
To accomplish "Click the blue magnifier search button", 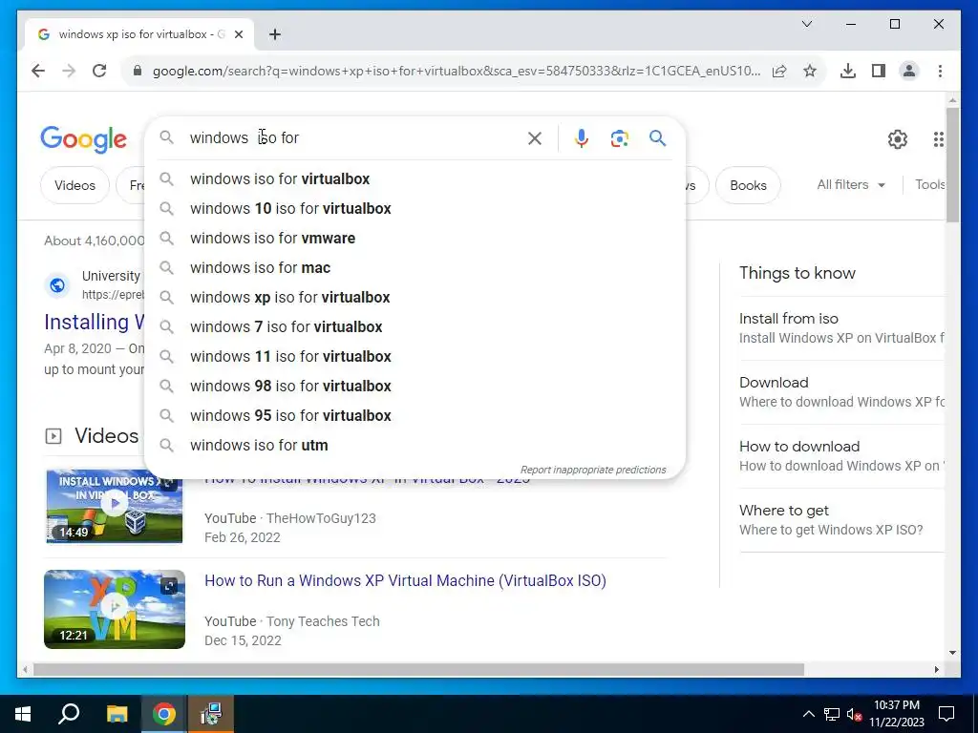I will (657, 138).
